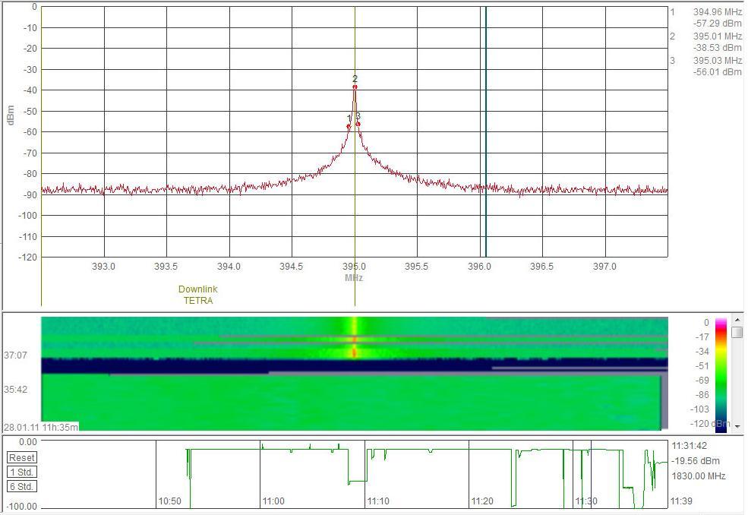Click the 35:42 waterfall time label
Screen dimensions: 748x515
click(x=16, y=390)
